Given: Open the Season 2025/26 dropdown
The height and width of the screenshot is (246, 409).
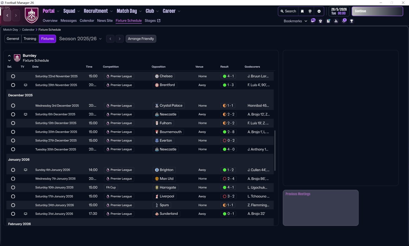Looking at the screenshot, I should tap(80, 39).
